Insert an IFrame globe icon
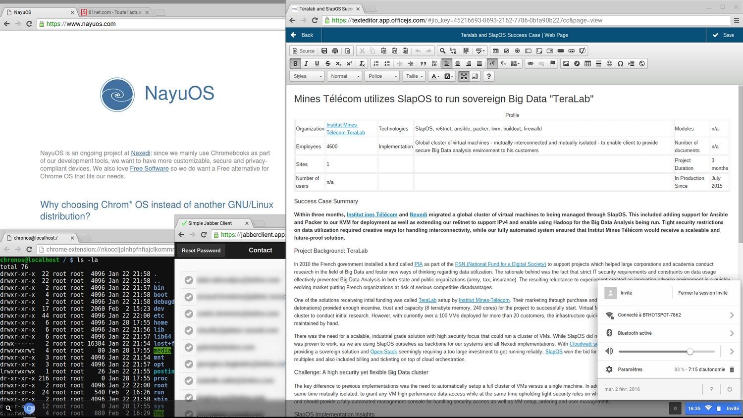 642,64
